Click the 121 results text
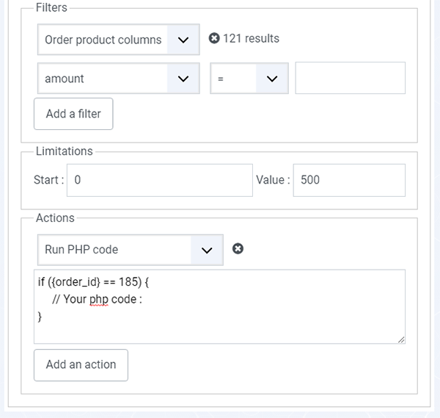The image size is (440, 418). click(251, 38)
